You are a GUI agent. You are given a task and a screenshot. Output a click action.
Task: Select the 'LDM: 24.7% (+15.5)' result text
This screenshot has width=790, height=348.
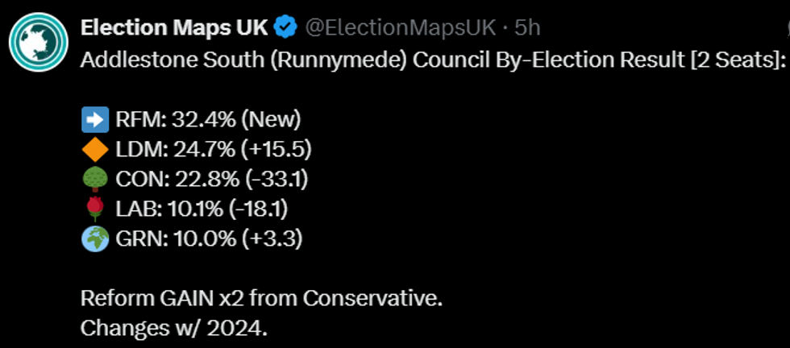(214, 150)
